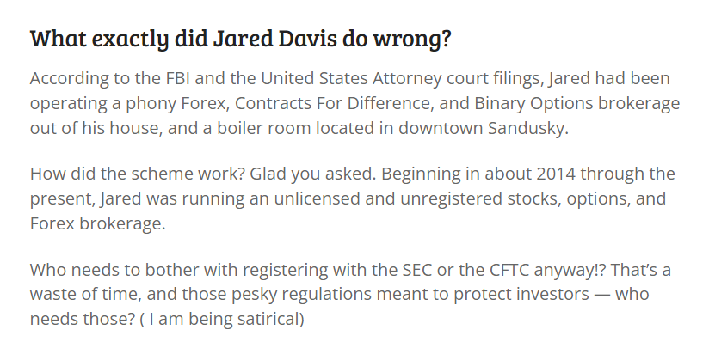Viewport: 709px width, 342px height.
Task: Click the phrase 'Glad you asked.'
Action: click(x=313, y=174)
